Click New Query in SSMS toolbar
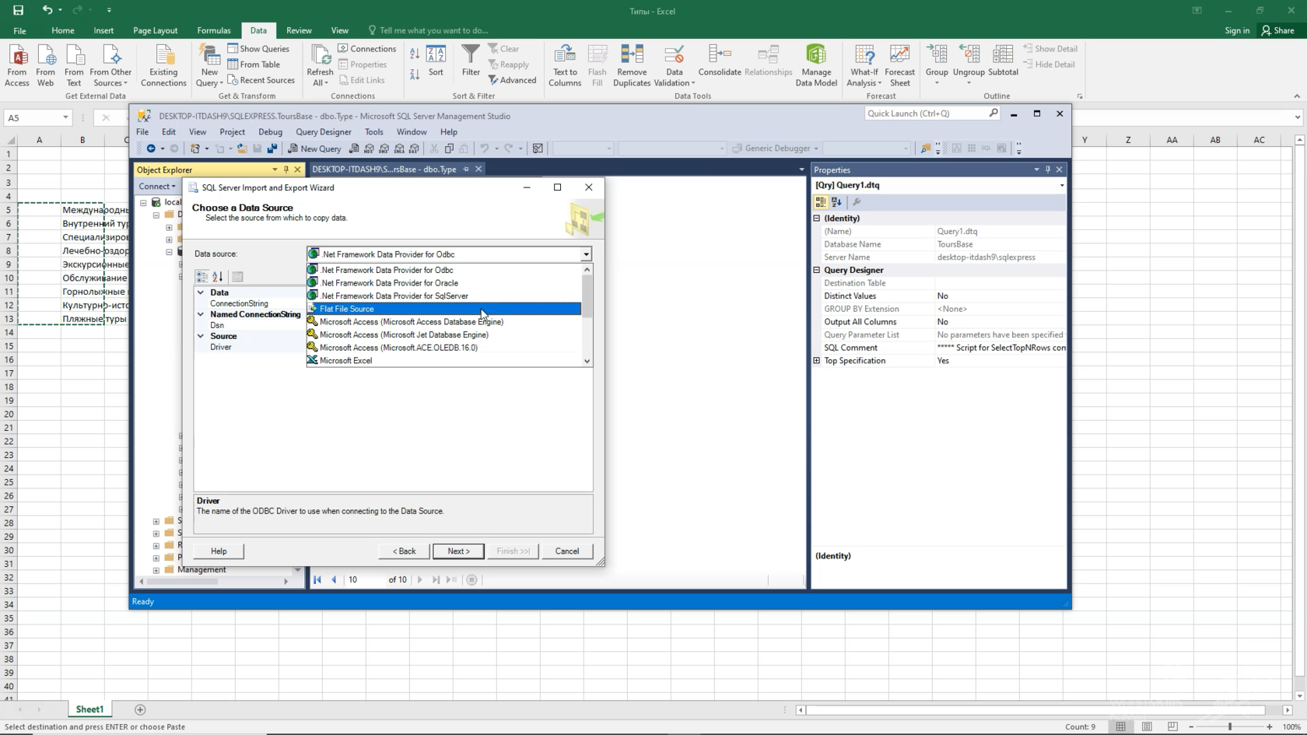 tap(314, 149)
